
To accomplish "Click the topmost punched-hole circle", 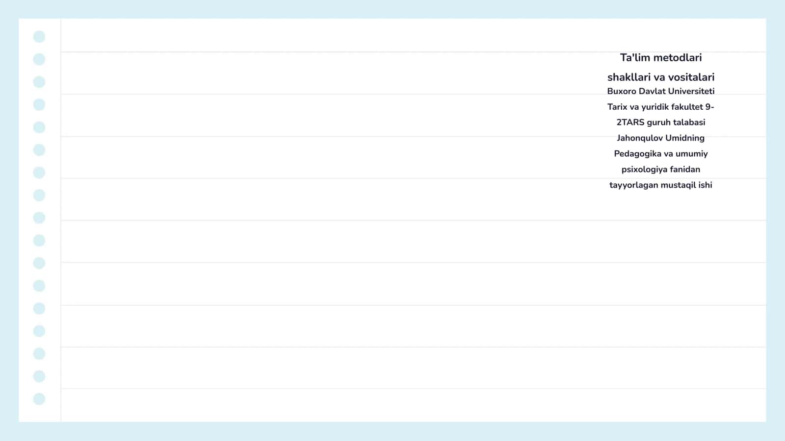I will 39,37.
